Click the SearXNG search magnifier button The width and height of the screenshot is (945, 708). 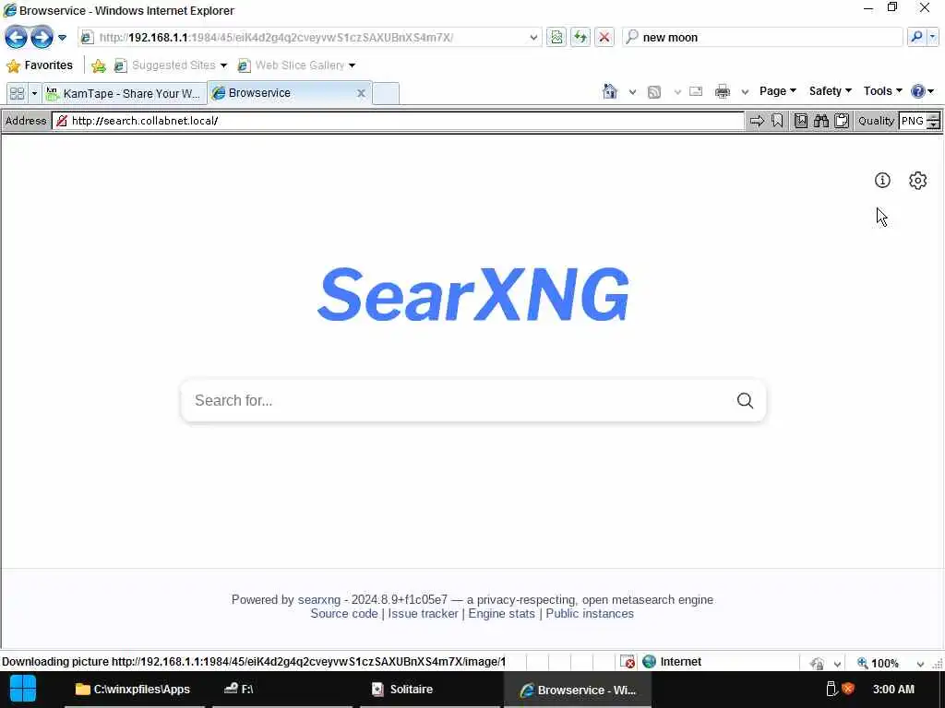pyautogui.click(x=745, y=400)
